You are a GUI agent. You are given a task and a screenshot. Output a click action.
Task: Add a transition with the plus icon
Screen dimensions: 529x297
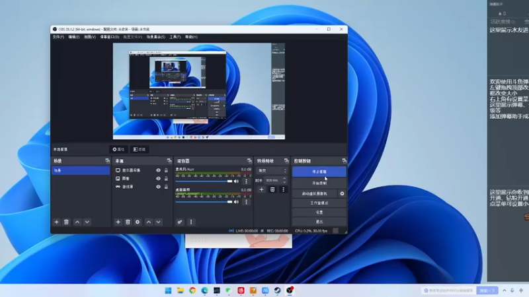click(x=261, y=189)
